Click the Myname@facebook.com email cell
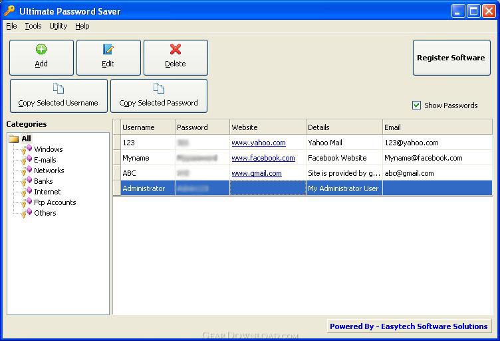 437,158
